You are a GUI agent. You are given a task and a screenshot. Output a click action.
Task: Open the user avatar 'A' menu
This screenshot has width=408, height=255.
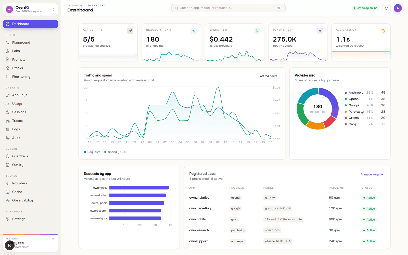point(398,8)
